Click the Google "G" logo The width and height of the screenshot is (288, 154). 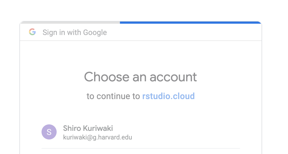coord(32,32)
